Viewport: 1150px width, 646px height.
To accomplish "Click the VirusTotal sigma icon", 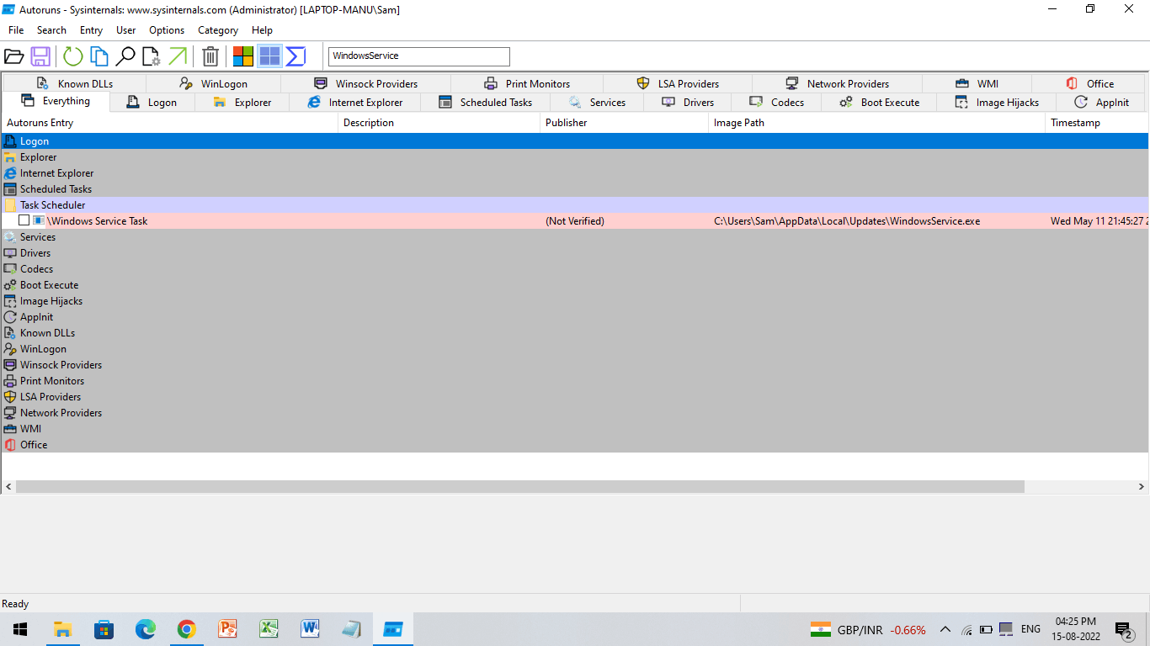I will tap(295, 56).
